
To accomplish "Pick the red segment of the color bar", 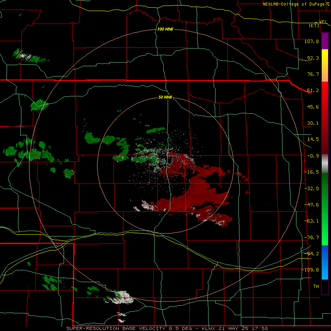I will [325, 118].
